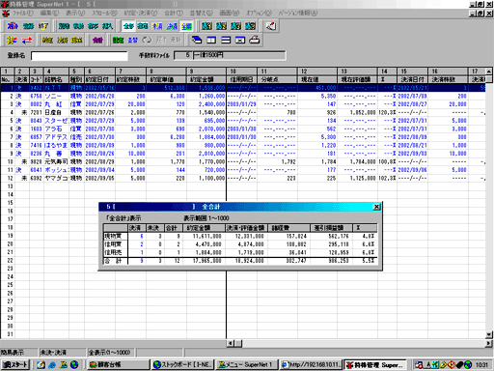Click the green 設定 settings icon
The width and height of the screenshot is (494, 371).
pyautogui.click(x=118, y=40)
